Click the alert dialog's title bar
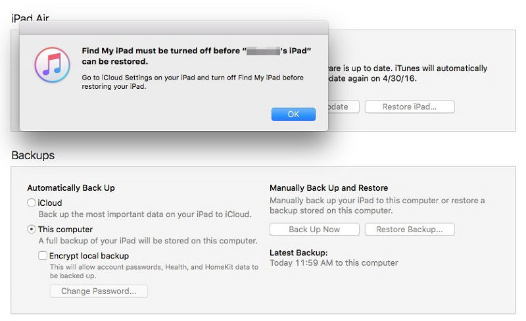The width and height of the screenshot is (526, 321). (x=174, y=28)
